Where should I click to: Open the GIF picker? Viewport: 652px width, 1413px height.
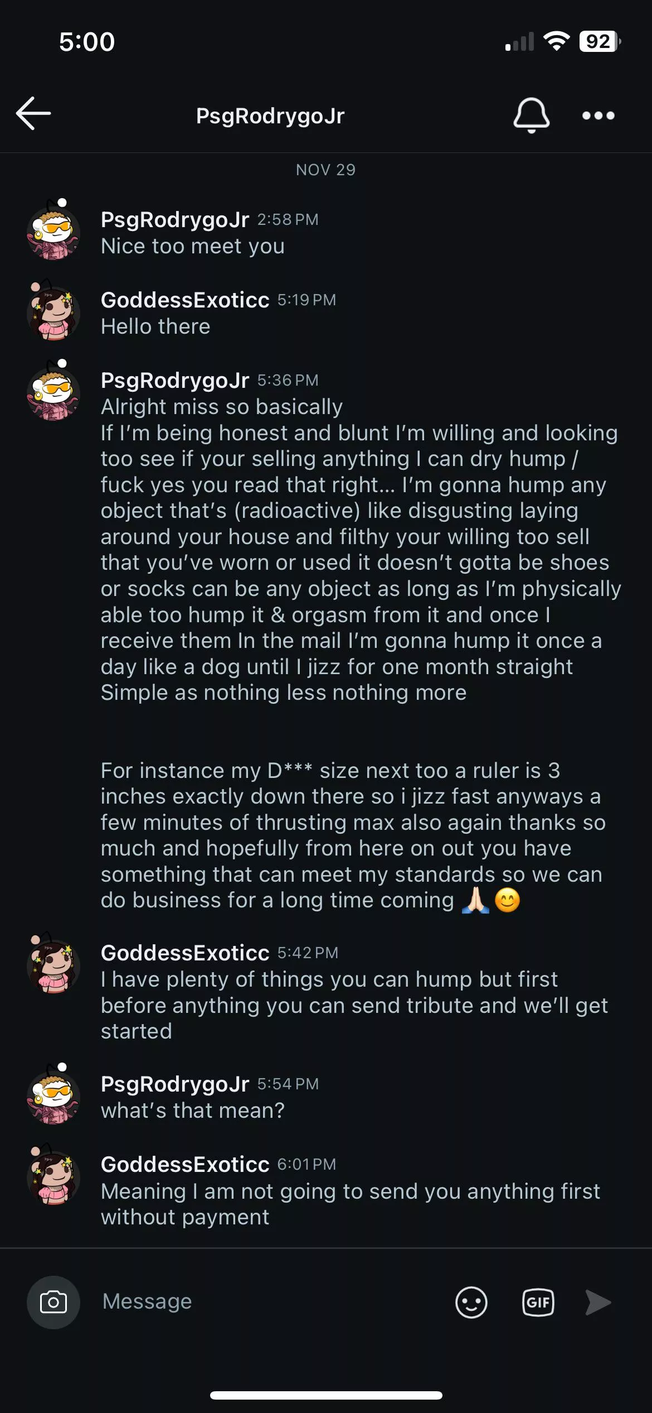(538, 1303)
